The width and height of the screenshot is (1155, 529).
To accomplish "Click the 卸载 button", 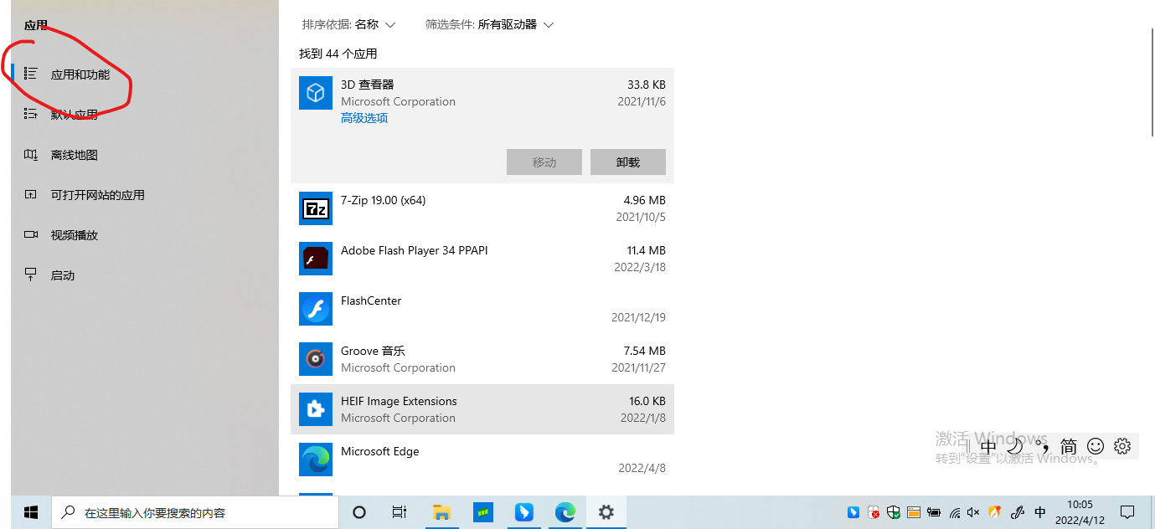I will [628, 162].
